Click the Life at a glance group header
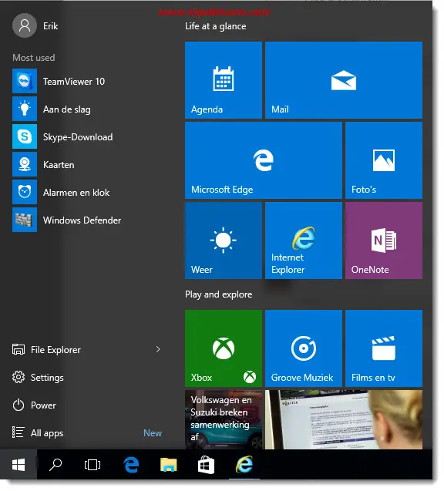Image resolution: width=444 pixels, height=491 pixels. tap(215, 26)
